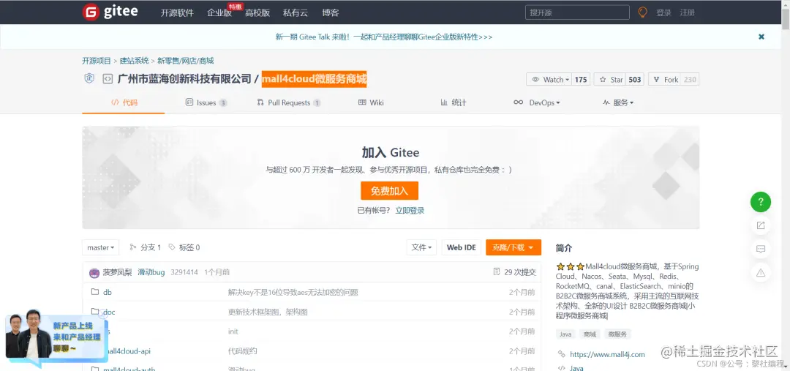The width and height of the screenshot is (790, 371).
Task: Open the 文件 dropdown
Action: [422, 247]
